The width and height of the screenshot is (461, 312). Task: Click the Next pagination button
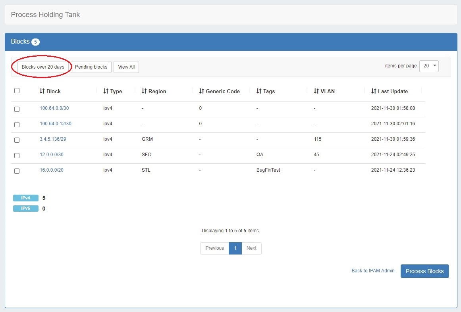coord(251,248)
